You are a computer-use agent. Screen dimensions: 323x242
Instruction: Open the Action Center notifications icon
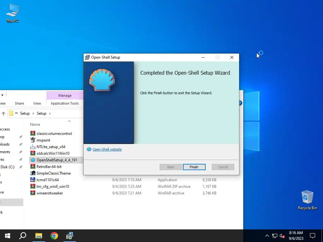pyautogui.click(x=313, y=236)
